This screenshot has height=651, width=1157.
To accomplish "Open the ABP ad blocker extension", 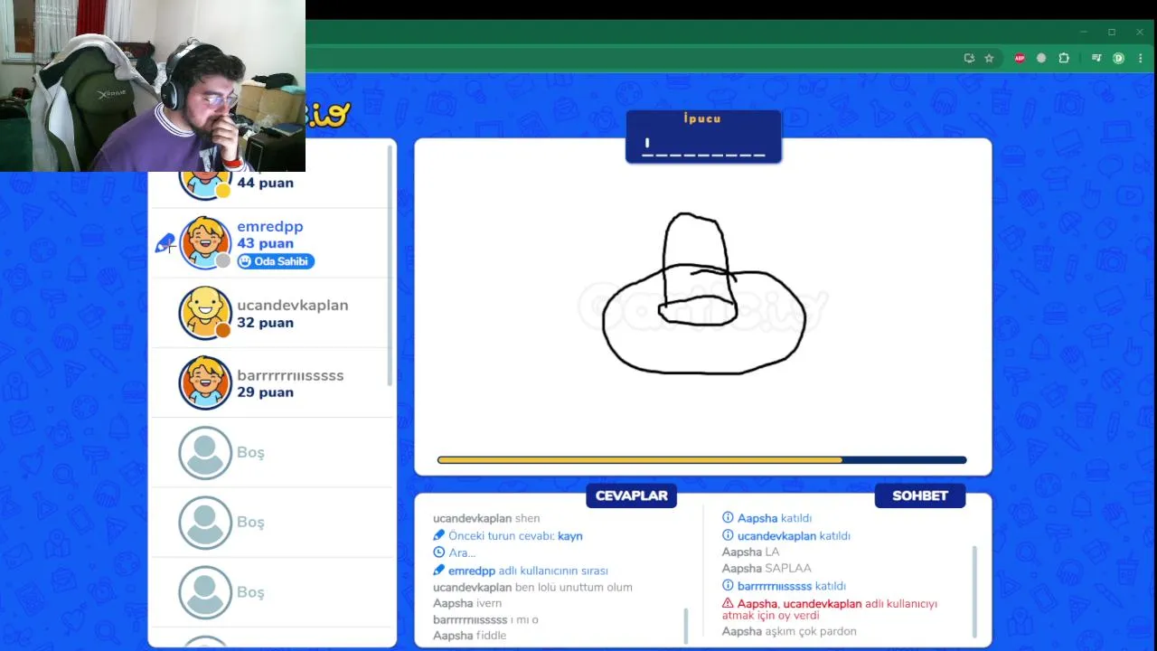I will pyautogui.click(x=1020, y=58).
